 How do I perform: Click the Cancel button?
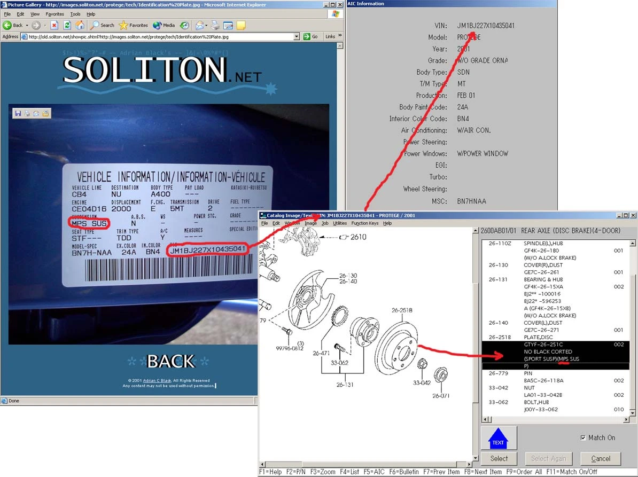tap(600, 458)
